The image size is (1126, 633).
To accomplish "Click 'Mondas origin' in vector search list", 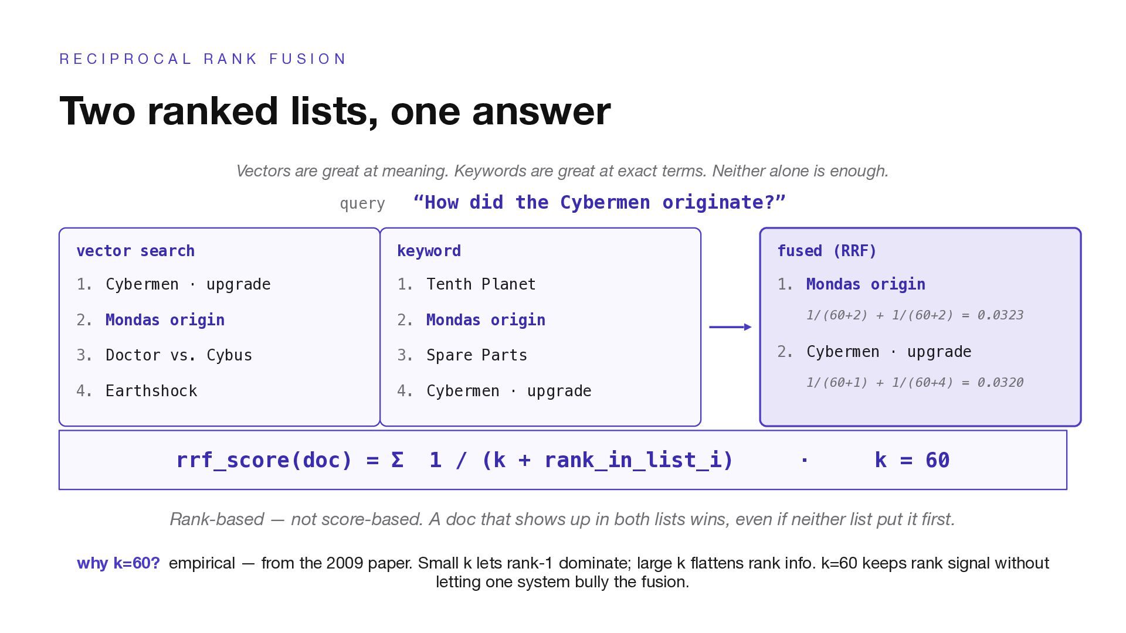I will click(x=165, y=320).
